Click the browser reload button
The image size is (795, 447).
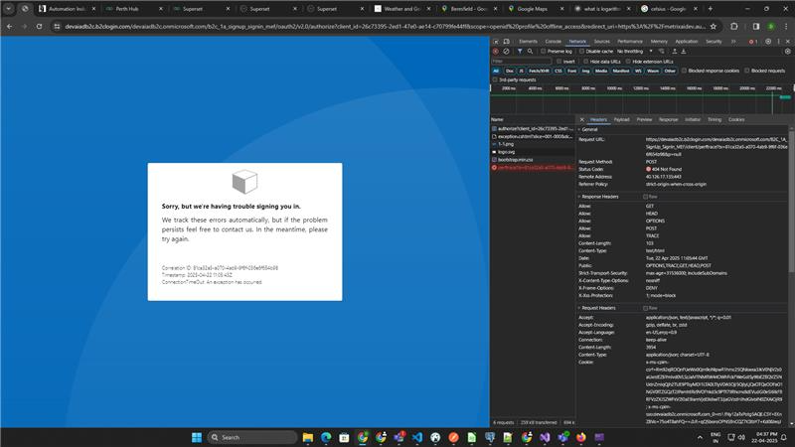(39, 27)
